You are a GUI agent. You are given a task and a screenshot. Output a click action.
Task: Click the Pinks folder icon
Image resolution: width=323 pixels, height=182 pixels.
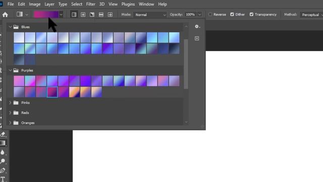(16, 103)
